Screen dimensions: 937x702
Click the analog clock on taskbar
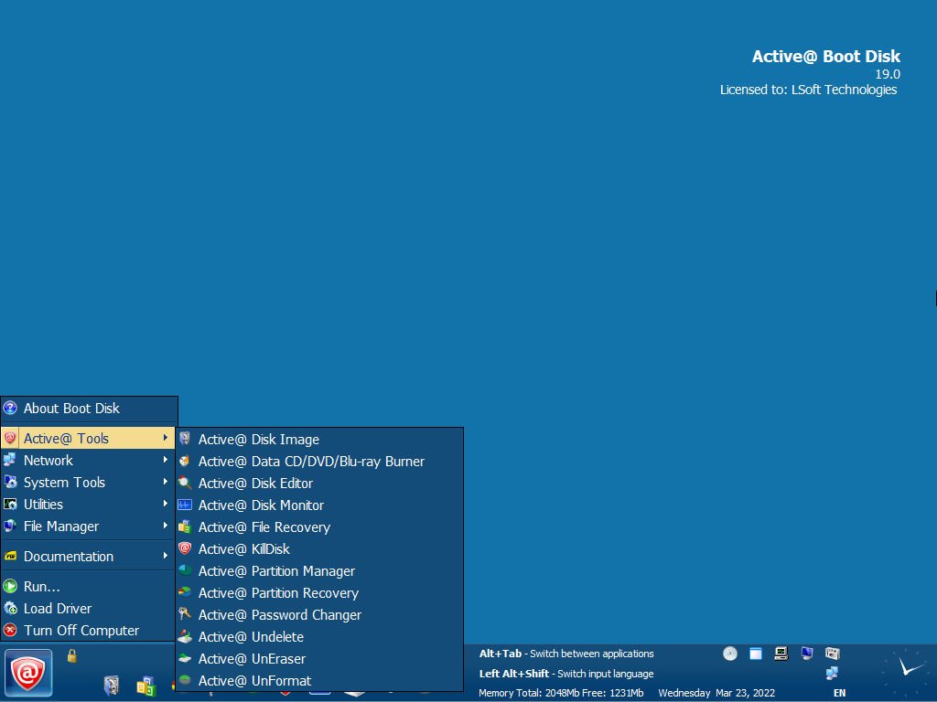point(908,670)
